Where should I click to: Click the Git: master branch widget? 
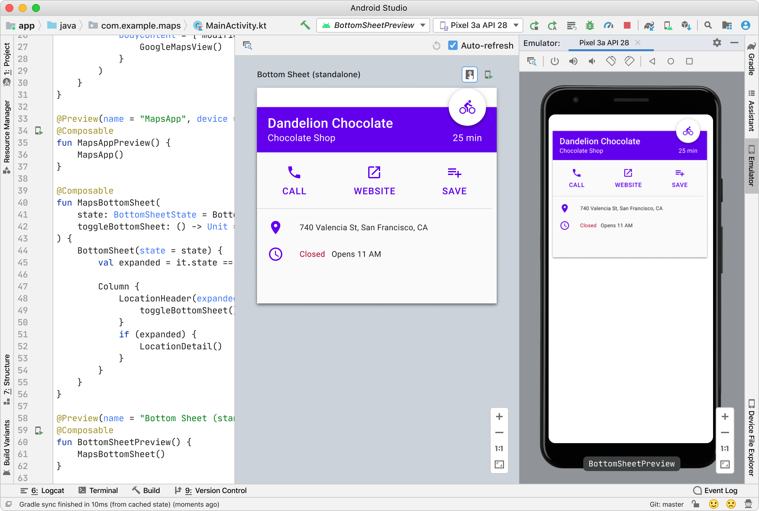coord(666,504)
